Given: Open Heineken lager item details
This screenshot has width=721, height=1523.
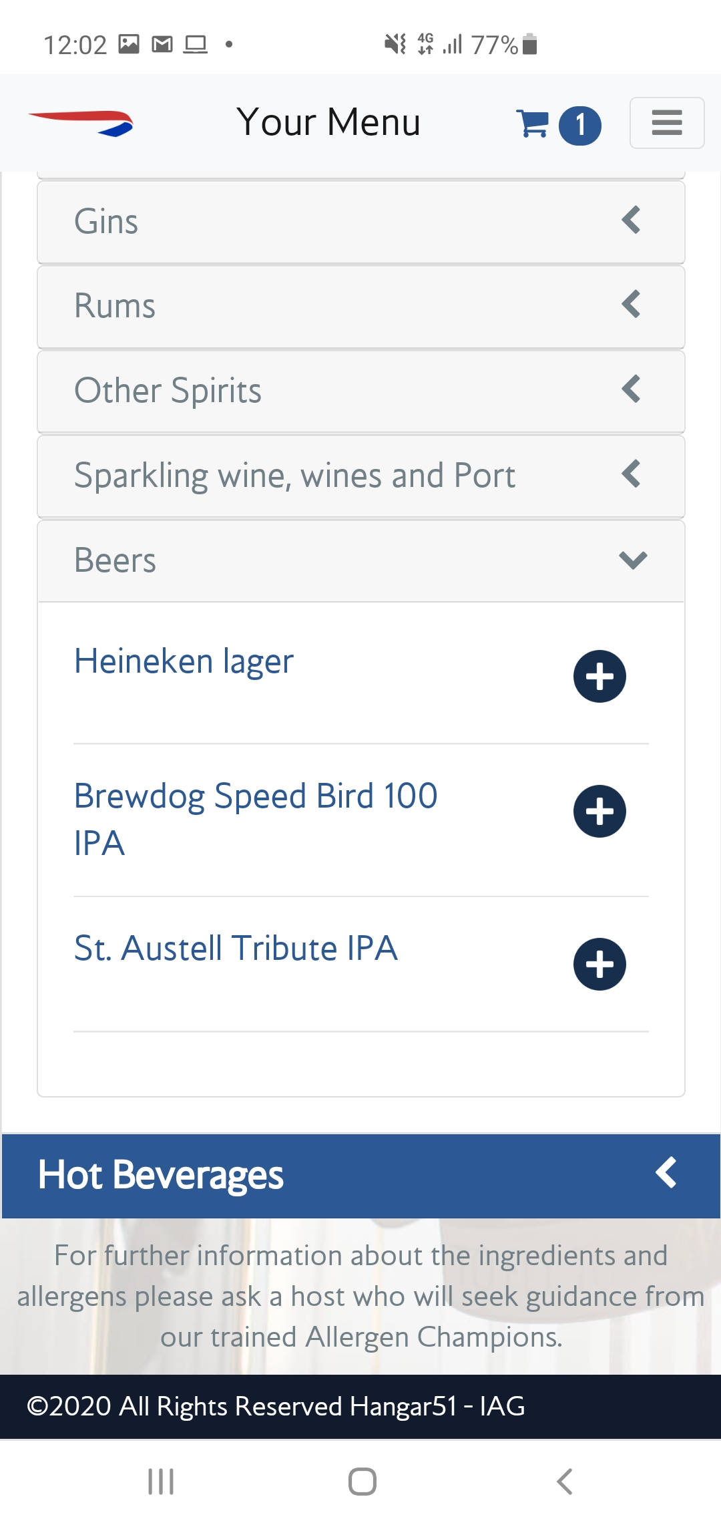Looking at the screenshot, I should (184, 661).
